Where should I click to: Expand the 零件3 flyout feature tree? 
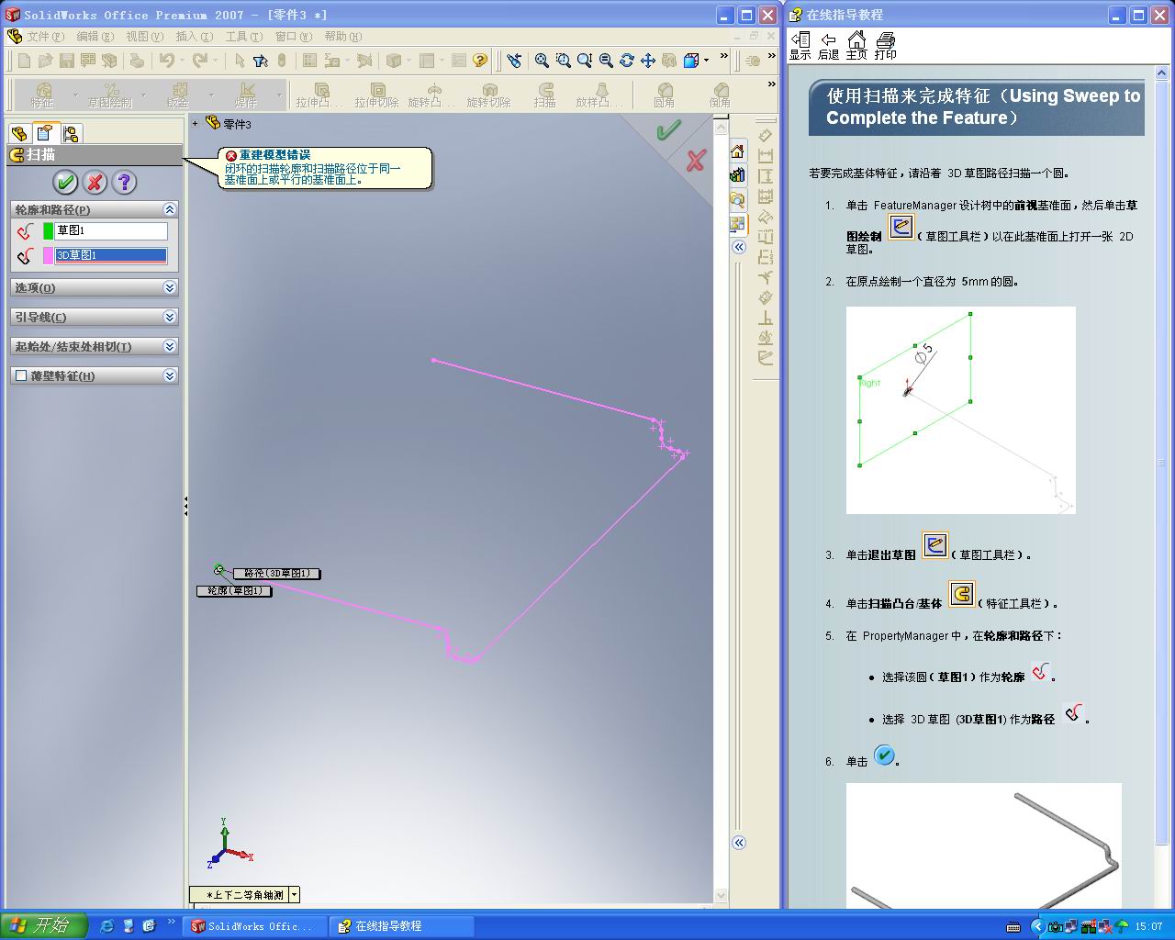click(x=196, y=124)
